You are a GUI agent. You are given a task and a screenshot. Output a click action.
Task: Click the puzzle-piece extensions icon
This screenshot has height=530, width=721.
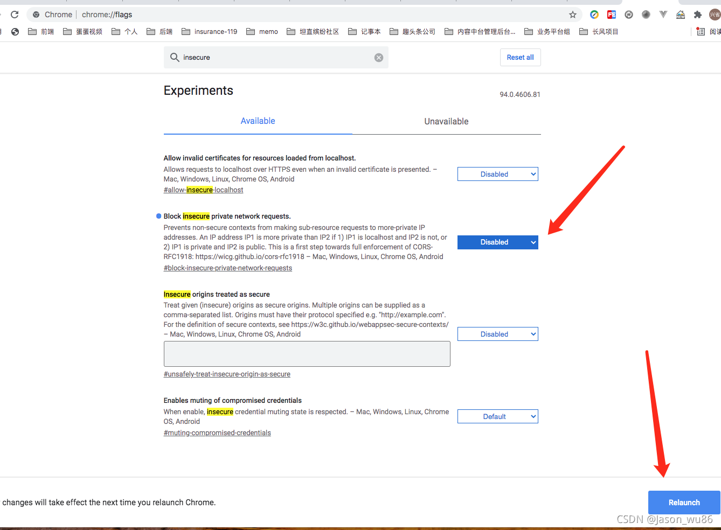(698, 15)
